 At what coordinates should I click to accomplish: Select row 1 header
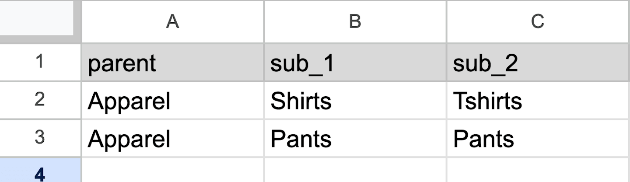40,62
